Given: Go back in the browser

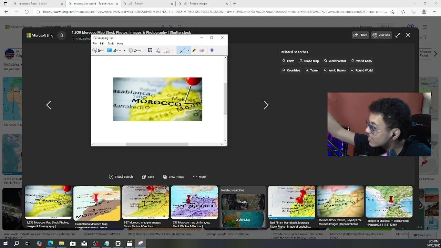Looking at the screenshot, I should coord(6,12).
